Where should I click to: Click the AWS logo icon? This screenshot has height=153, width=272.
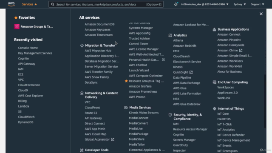pyautogui.click(x=11, y=4)
